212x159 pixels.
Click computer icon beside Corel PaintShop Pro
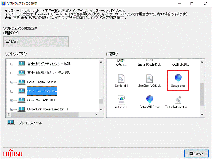click(22, 91)
